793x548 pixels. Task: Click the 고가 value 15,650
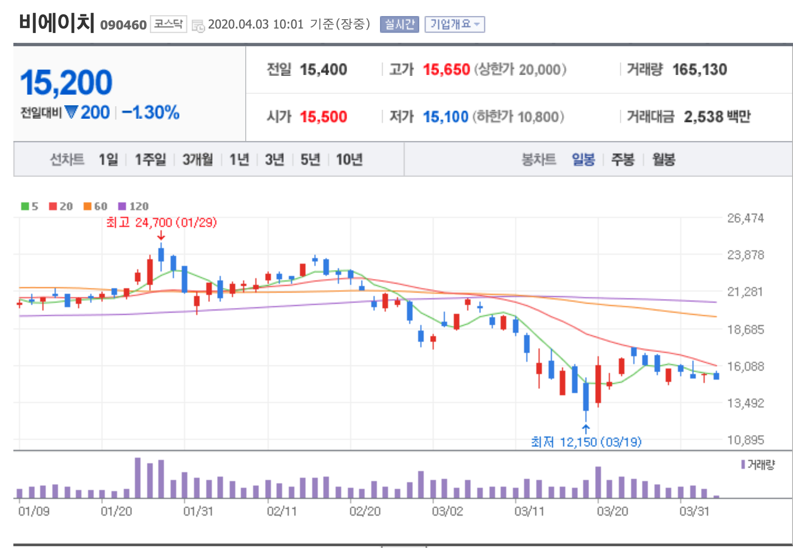pos(446,70)
